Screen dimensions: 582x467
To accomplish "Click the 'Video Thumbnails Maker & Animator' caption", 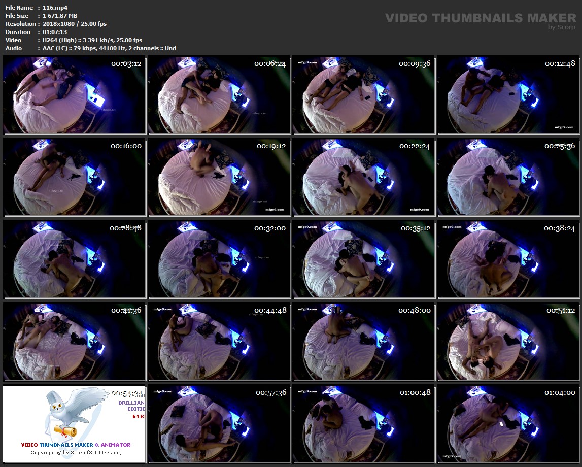I will click(x=76, y=445).
